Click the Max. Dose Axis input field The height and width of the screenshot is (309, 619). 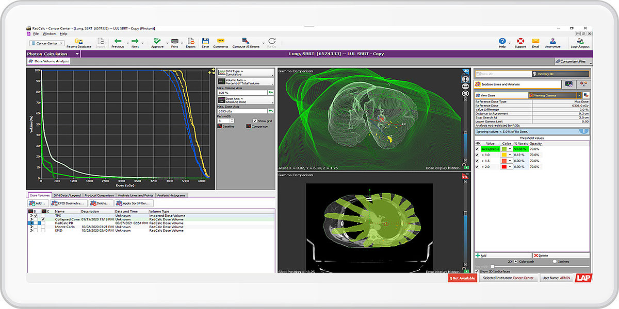click(x=241, y=111)
